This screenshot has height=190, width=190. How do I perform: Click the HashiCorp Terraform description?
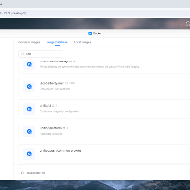pos(51,134)
